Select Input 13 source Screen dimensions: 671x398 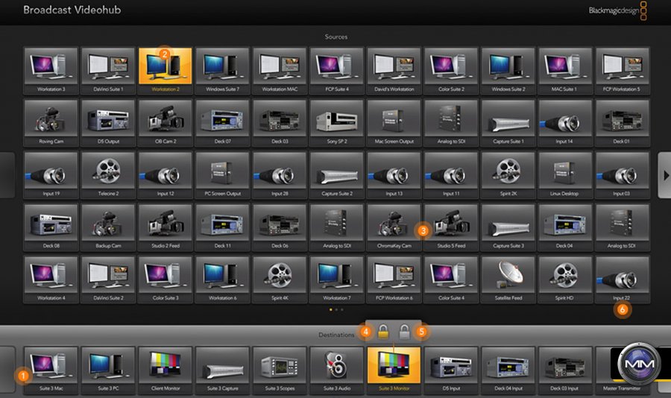394,175
